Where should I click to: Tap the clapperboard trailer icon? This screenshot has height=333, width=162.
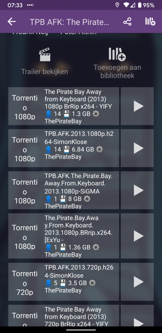point(44,55)
